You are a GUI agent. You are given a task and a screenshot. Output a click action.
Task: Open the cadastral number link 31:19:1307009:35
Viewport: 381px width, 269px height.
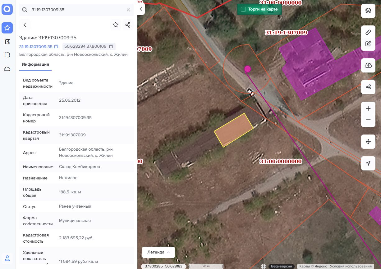click(x=36, y=46)
